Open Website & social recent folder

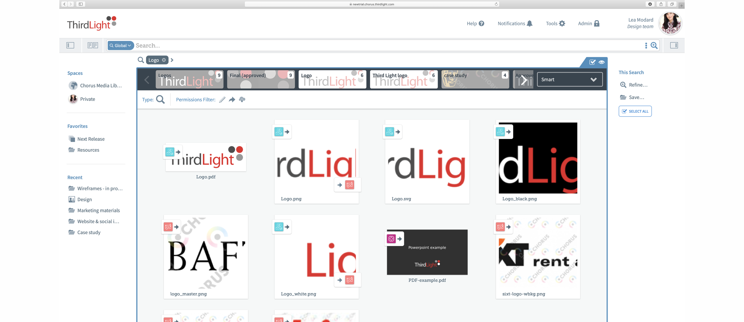tap(94, 221)
